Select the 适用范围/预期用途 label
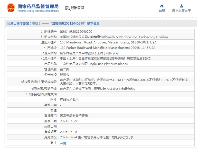This screenshot has height=148, width=197. (44, 89)
